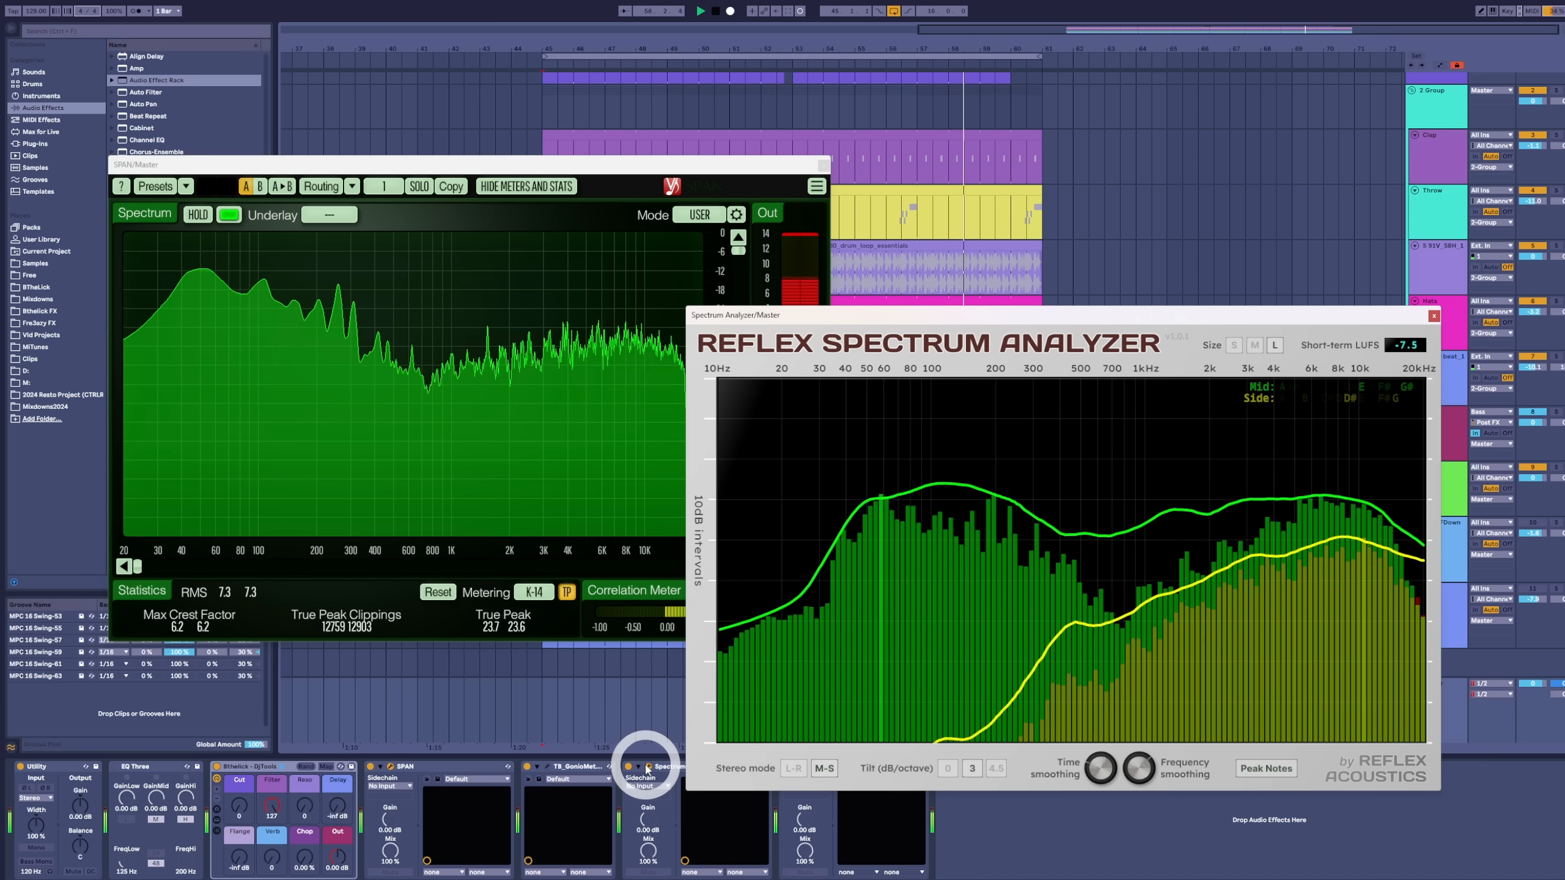Select Instruments category in the browser
The width and height of the screenshot is (1565, 880).
(41, 96)
